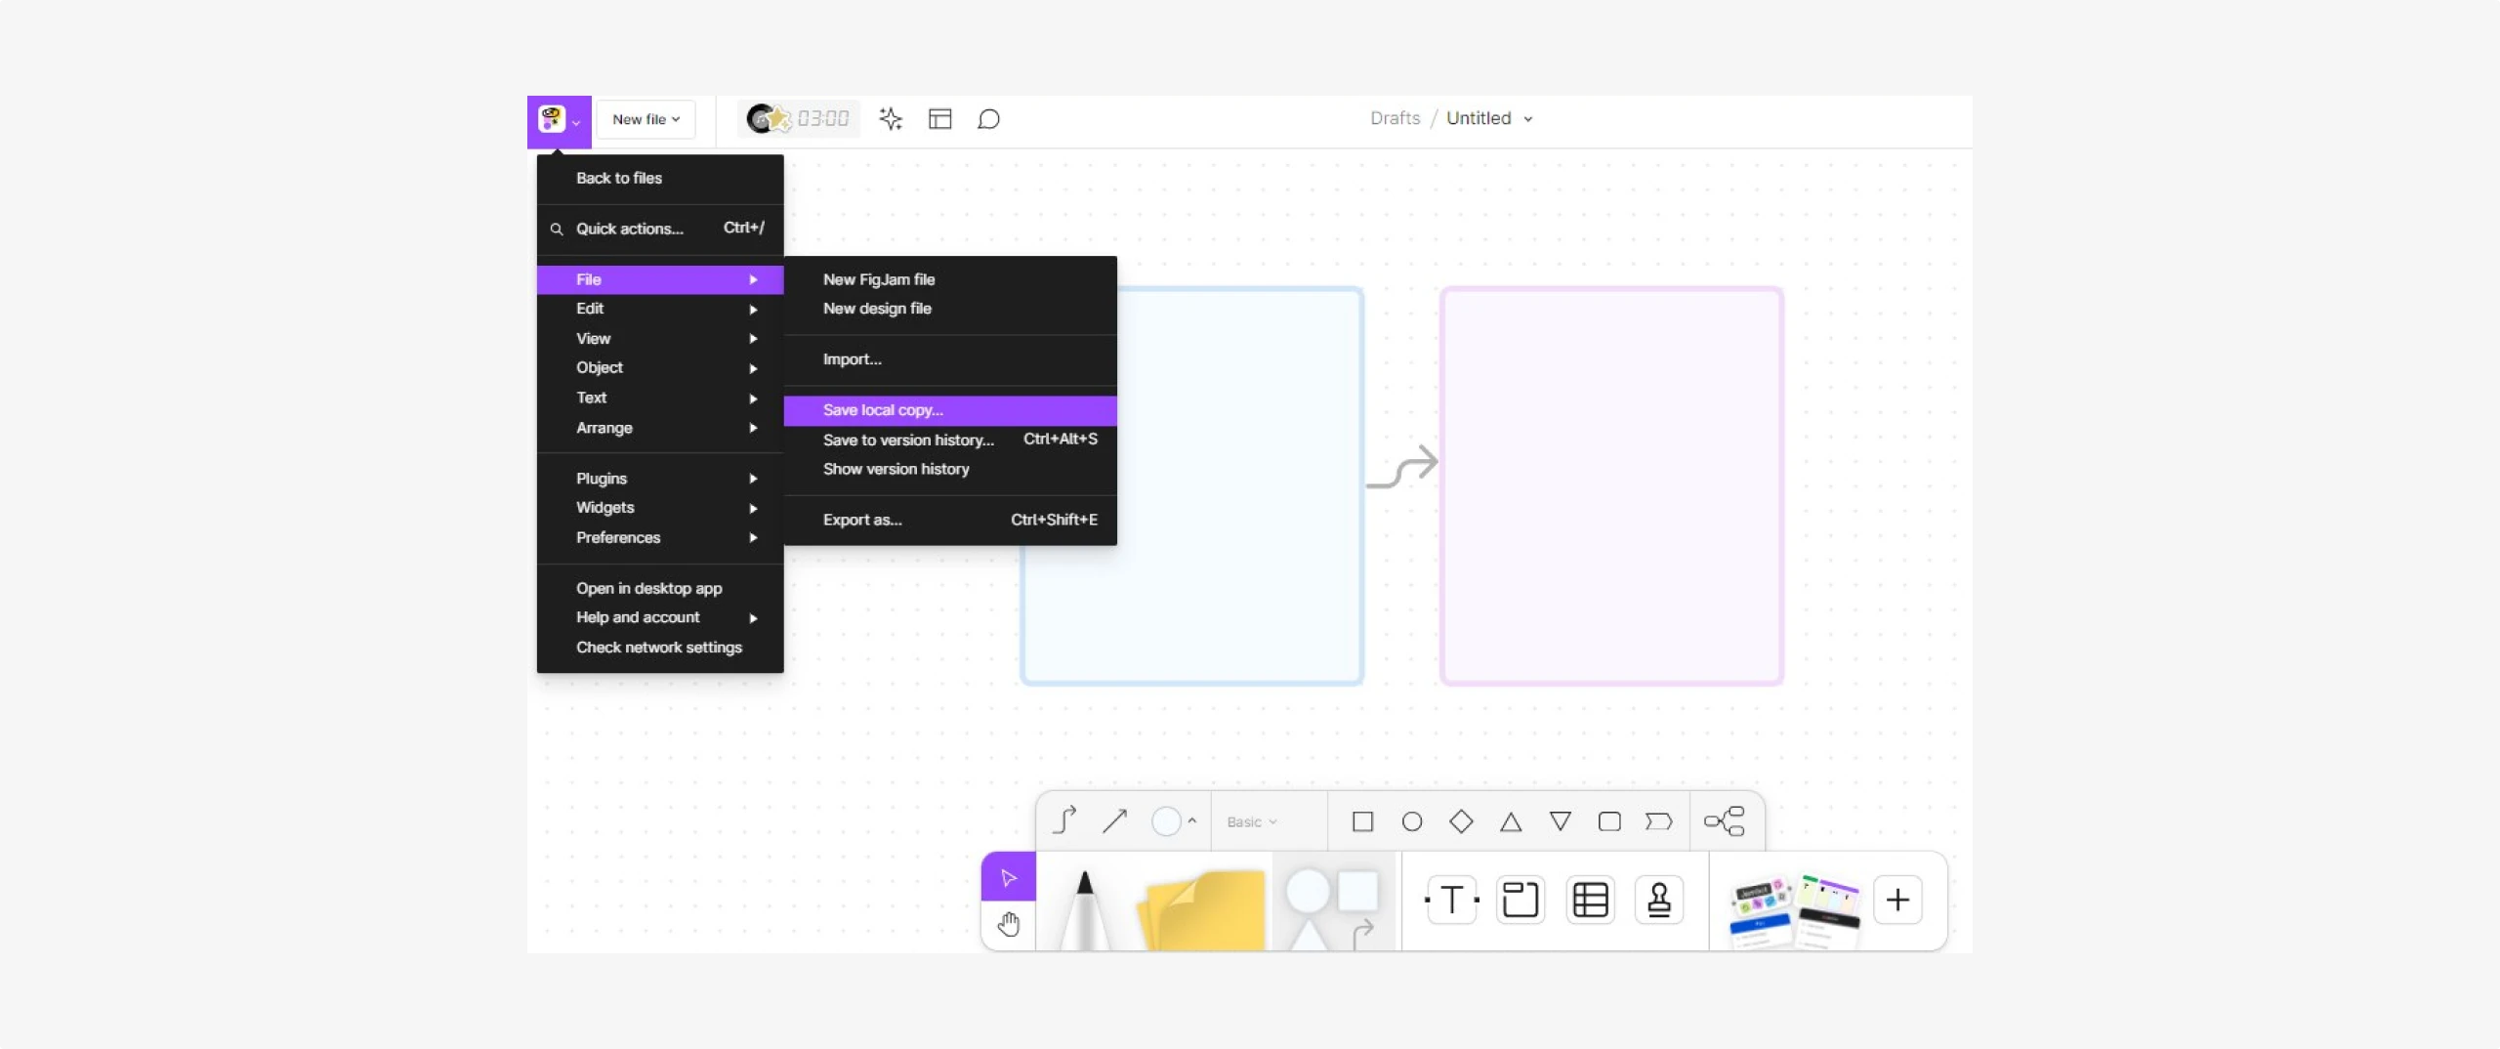
Task: Open the FigJam main menu logo button
Action: point(559,121)
